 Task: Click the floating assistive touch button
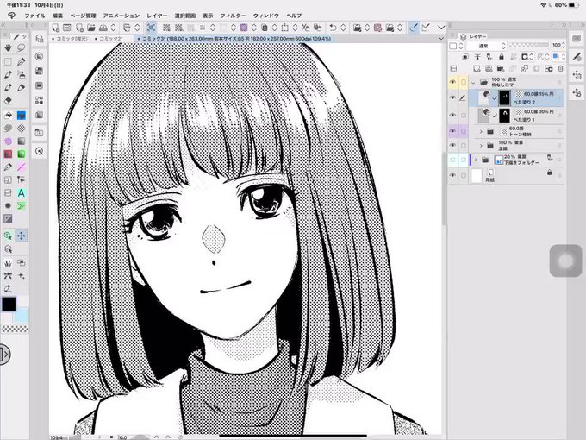point(565,261)
